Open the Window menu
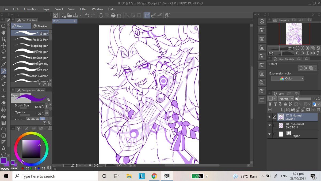The height and width of the screenshot is (181, 321). click(x=97, y=9)
